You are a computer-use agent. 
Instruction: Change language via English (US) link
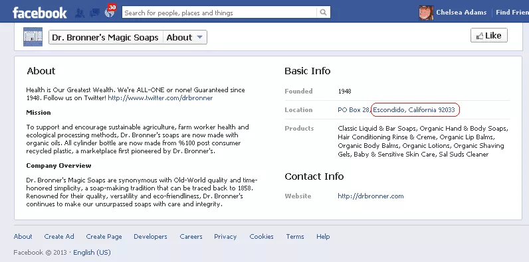92,252
